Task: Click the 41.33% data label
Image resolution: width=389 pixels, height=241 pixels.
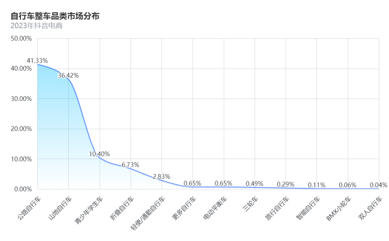Action: pyautogui.click(x=37, y=61)
